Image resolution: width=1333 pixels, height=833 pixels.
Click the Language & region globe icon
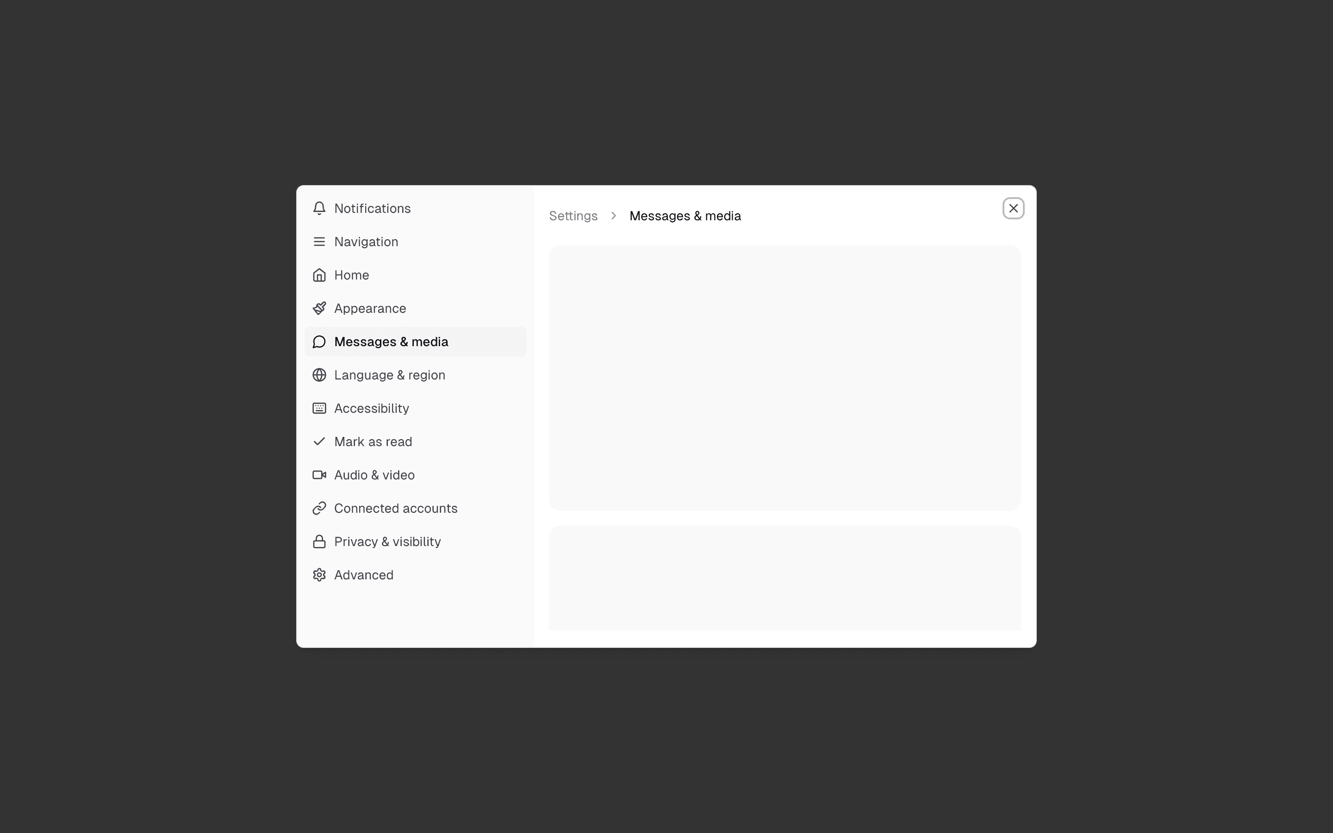coord(318,374)
